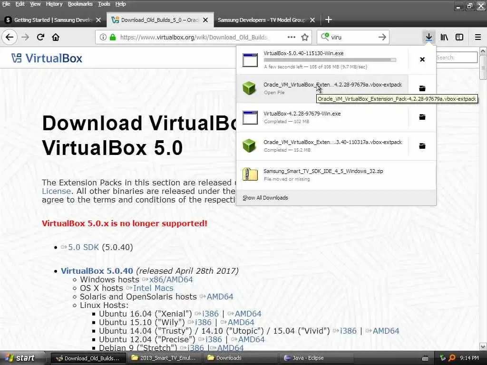
Task: Click the forward navigation arrow
Action: pos(25,37)
